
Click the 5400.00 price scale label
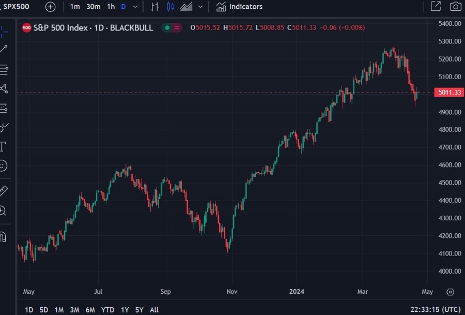[x=450, y=23]
